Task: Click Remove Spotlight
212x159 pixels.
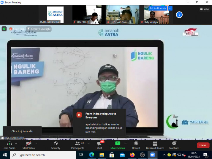Action: pos(39,29)
